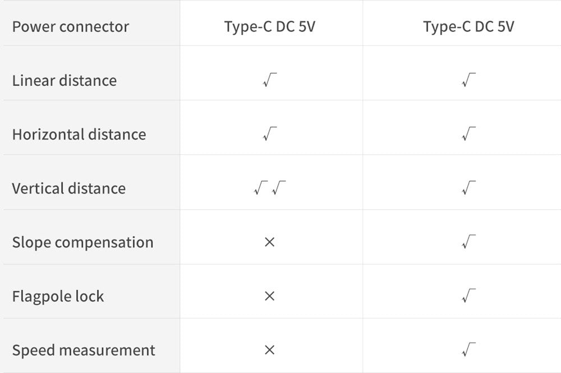Select the Linear distance row label

coord(65,81)
